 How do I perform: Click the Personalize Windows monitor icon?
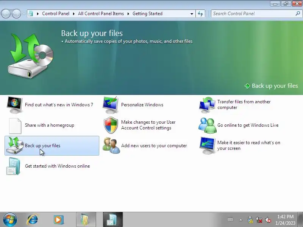pos(111,105)
